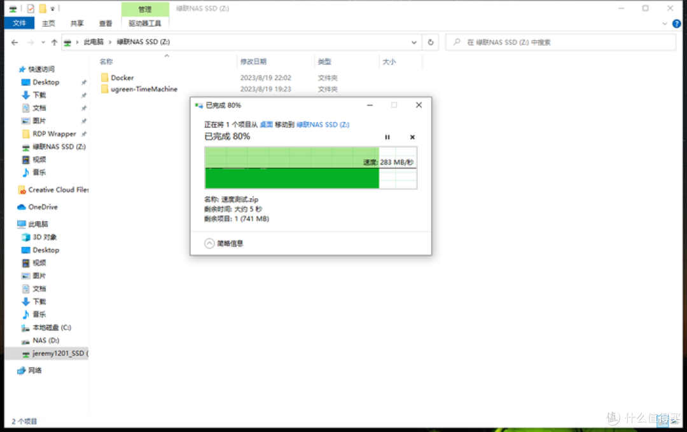
Task: Sort by the 类型 column header
Action: 324,62
